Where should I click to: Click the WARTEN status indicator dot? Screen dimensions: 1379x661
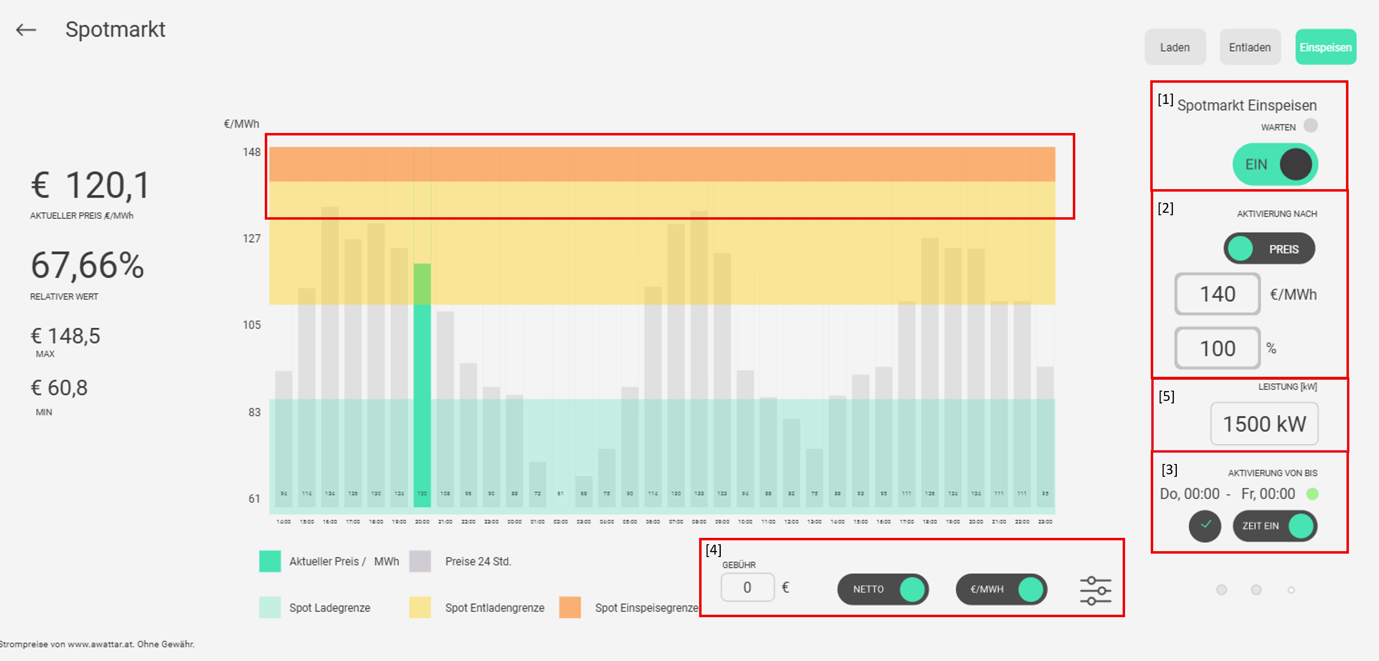(x=1310, y=126)
